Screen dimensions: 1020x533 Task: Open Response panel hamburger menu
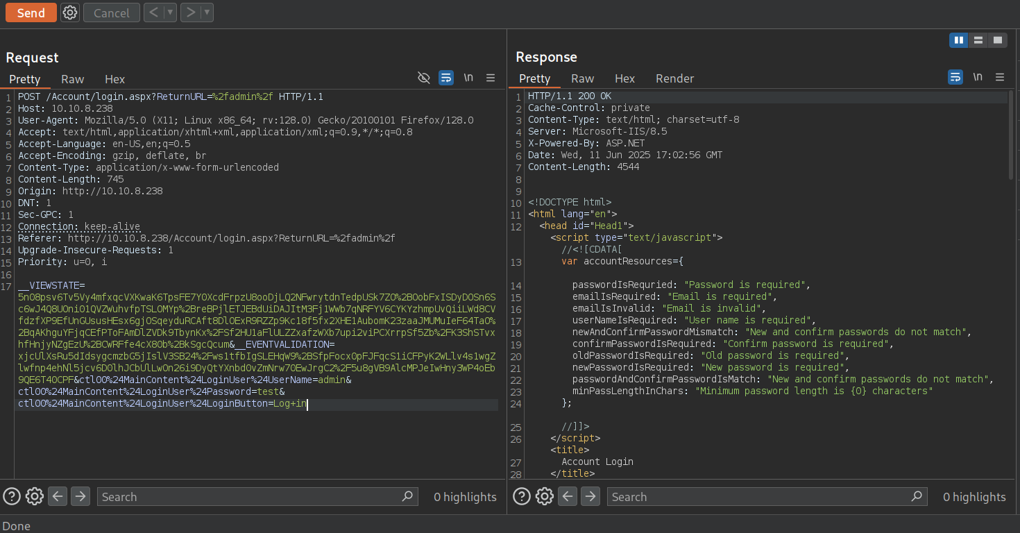(x=1000, y=77)
